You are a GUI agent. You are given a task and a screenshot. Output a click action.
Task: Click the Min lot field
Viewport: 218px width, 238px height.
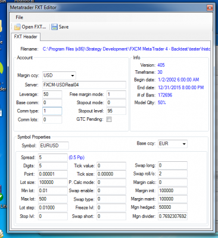point(52,190)
